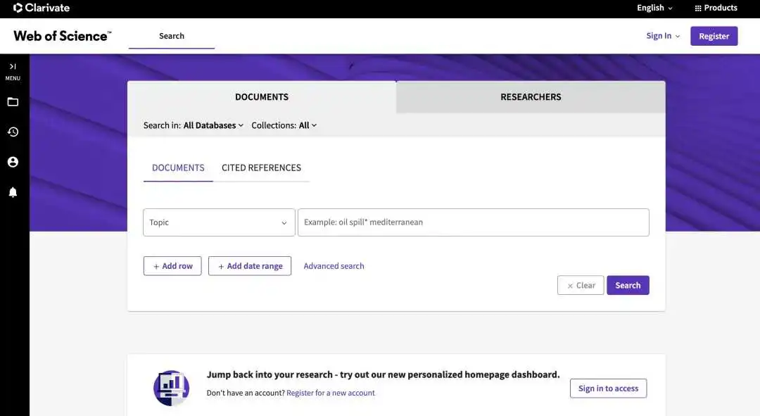Click the Clear button

[x=581, y=285]
